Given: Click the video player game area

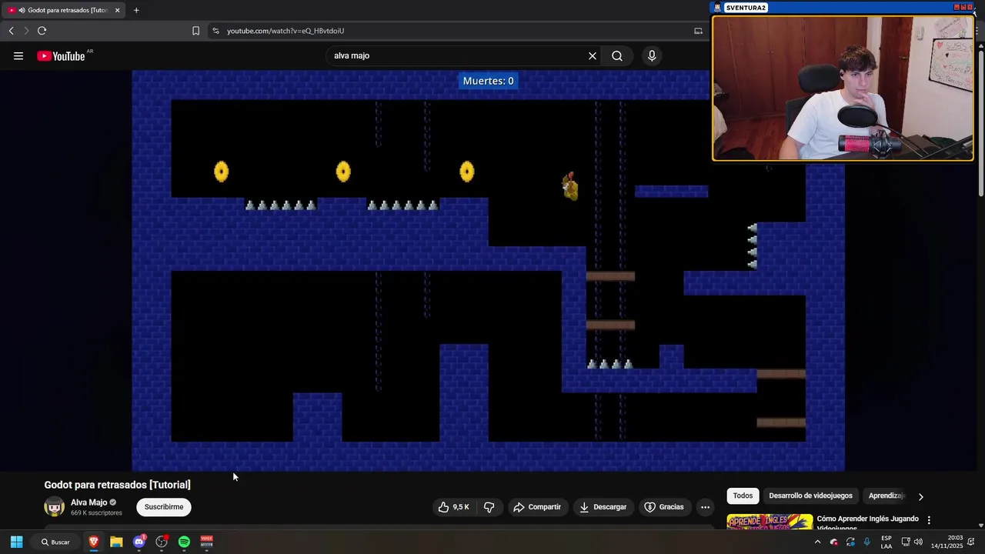Looking at the screenshot, I should pyautogui.click(x=488, y=270).
